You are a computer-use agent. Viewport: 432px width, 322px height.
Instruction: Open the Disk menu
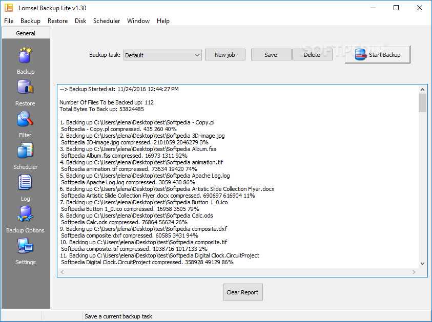pyautogui.click(x=80, y=21)
